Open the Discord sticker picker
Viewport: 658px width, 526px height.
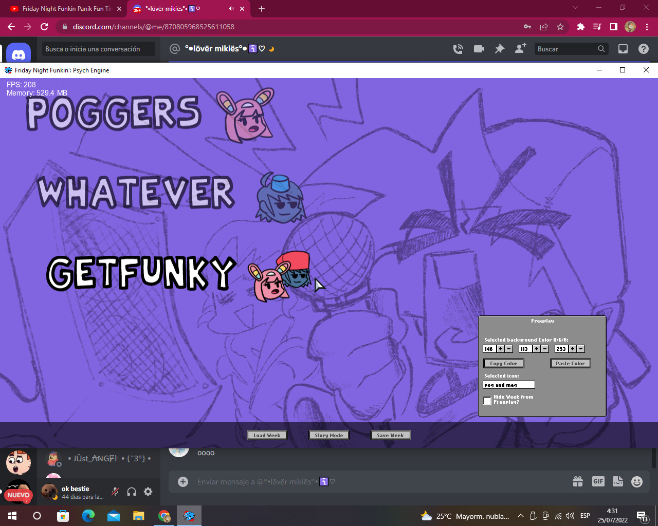[x=618, y=481]
